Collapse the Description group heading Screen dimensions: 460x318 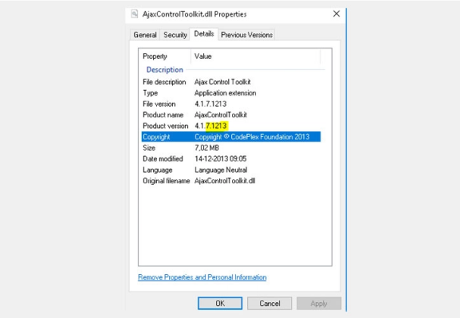164,70
